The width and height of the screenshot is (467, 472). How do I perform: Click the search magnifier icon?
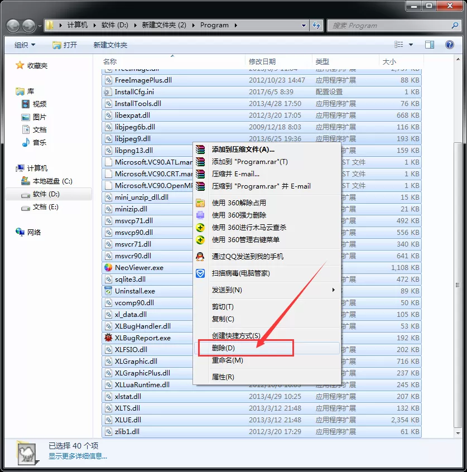(455, 25)
